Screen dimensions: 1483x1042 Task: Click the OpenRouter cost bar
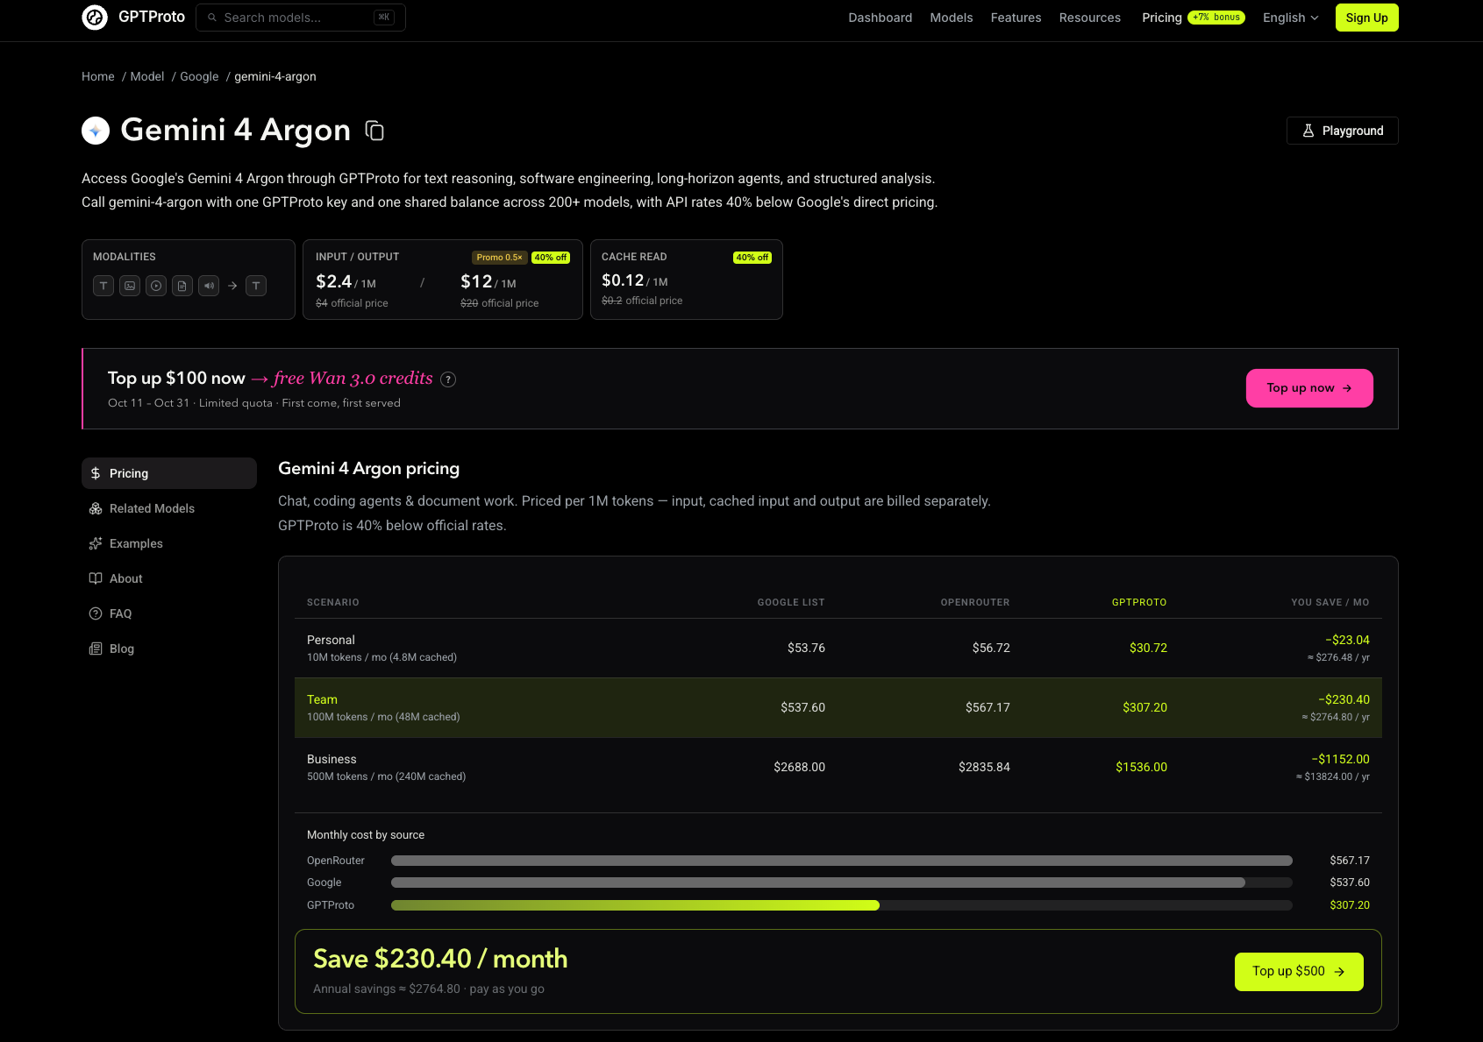pyautogui.click(x=842, y=861)
